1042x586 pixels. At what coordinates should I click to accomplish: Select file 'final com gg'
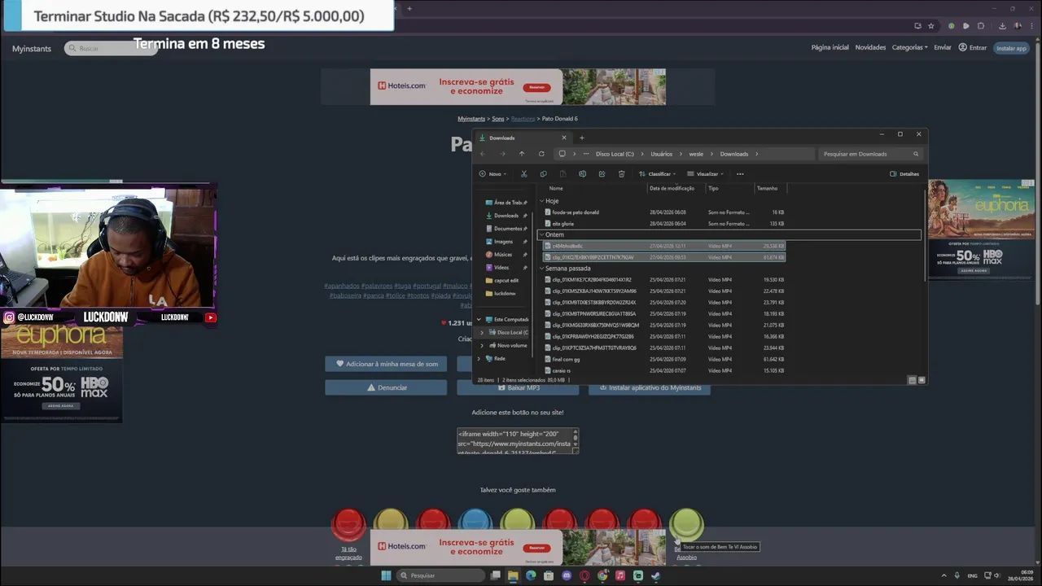tap(665, 359)
